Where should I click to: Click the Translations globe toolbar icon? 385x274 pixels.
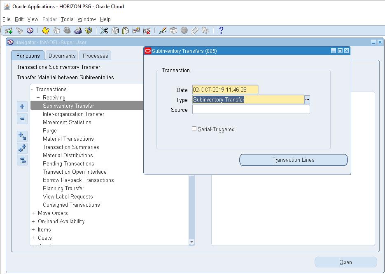coord(183,30)
